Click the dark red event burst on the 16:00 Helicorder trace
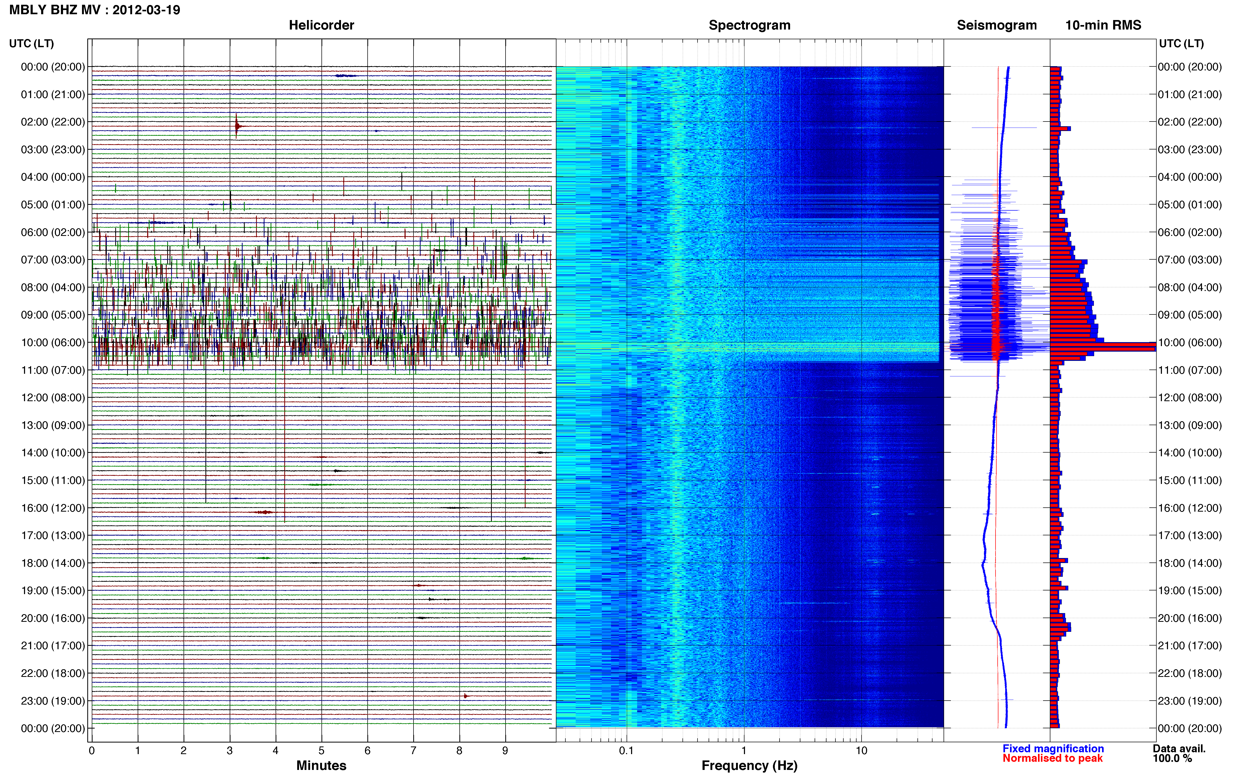Viewport: 1250px width, 781px height. [265, 512]
